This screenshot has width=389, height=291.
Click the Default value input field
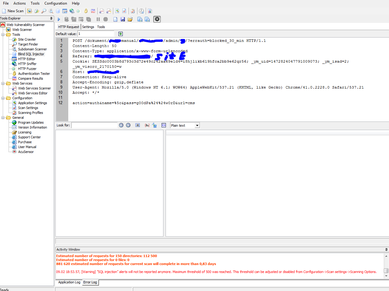tap(96, 34)
